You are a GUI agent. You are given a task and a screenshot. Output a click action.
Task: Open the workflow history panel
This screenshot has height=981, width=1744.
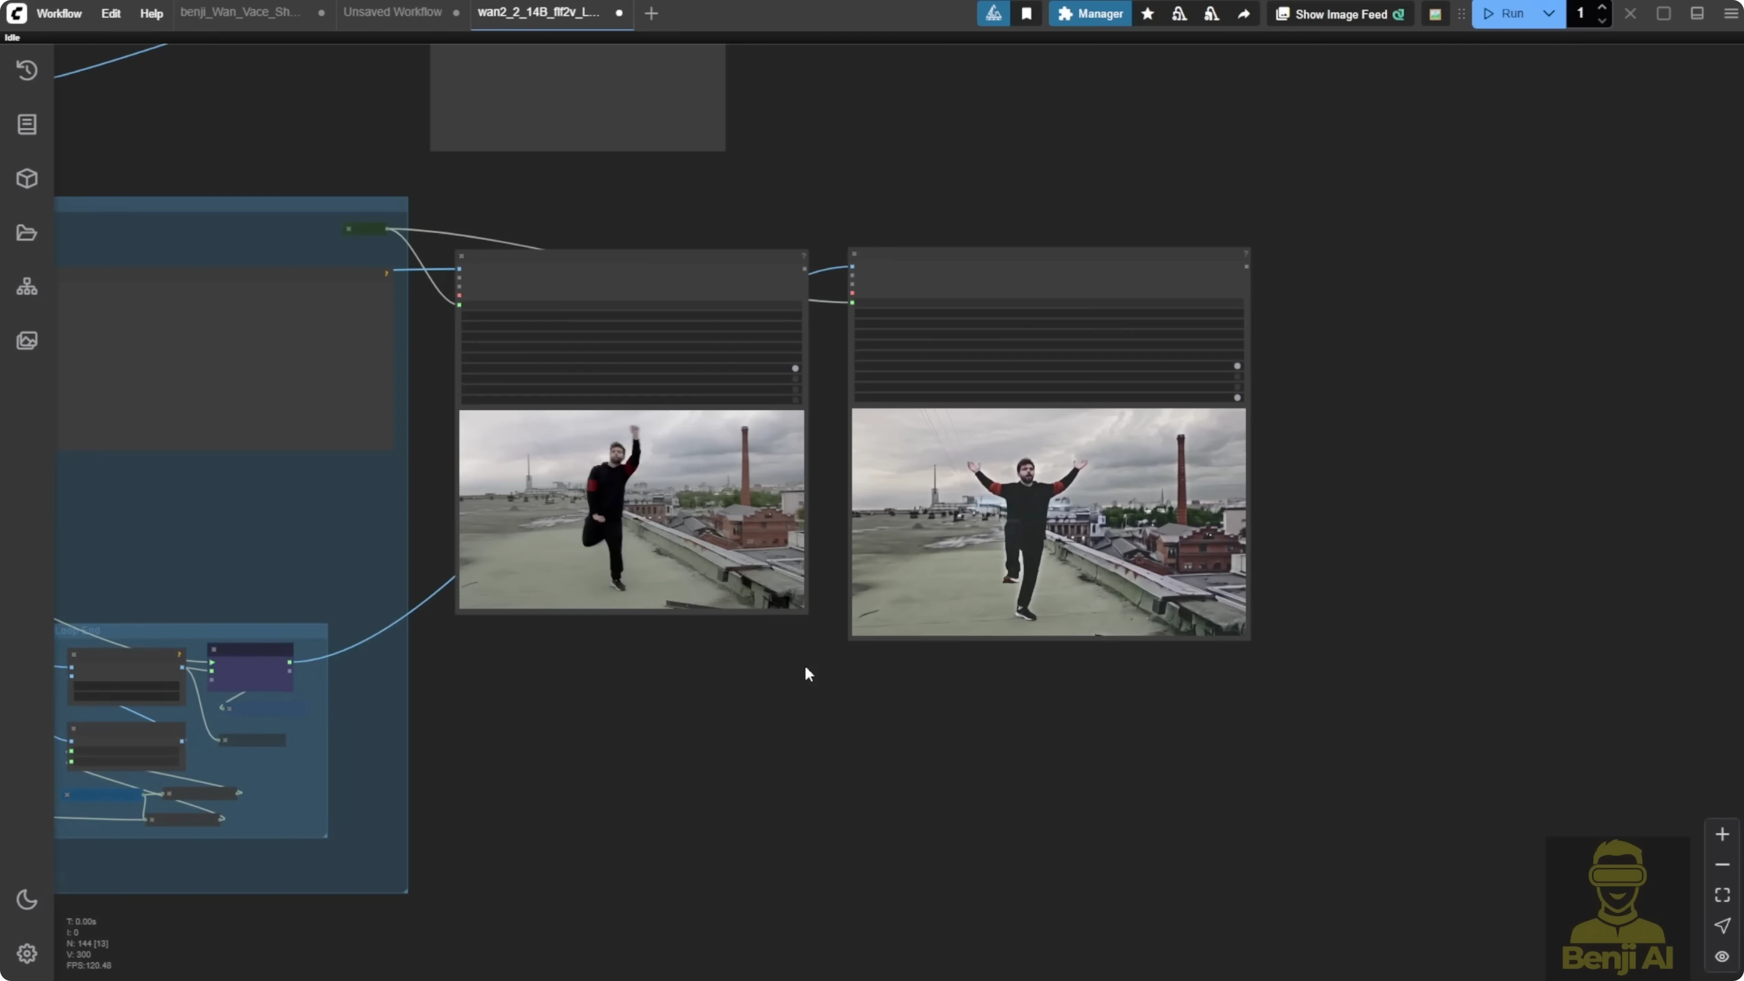coord(27,70)
